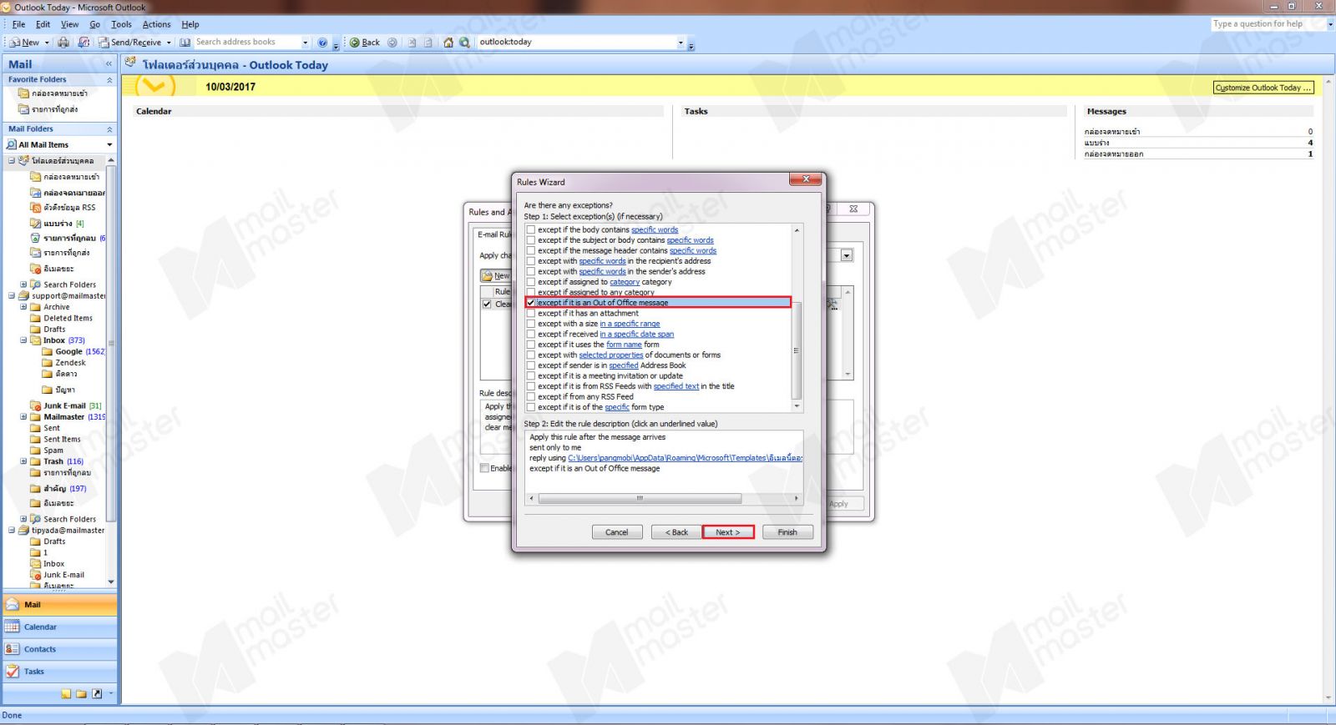Collapse the Mail Folders section
This screenshot has width=1336, height=725.
[109, 128]
